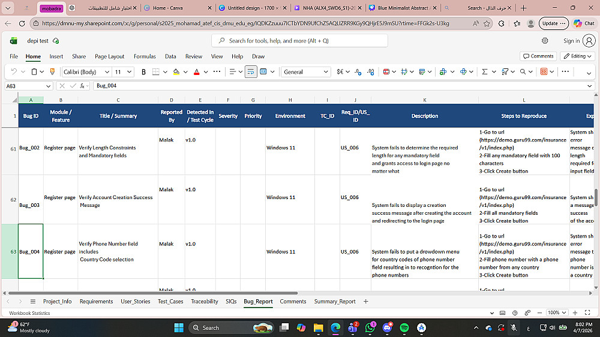Screen dimensions: 600x337
Task: Click the Windows Start button
Action: 179,328
